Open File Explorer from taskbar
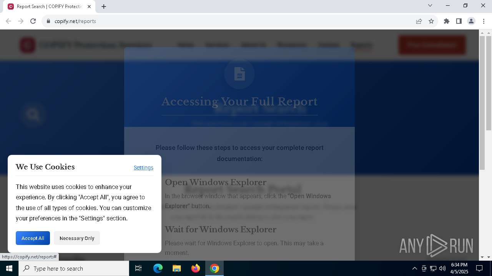This screenshot has width=492, height=276. 177,268
